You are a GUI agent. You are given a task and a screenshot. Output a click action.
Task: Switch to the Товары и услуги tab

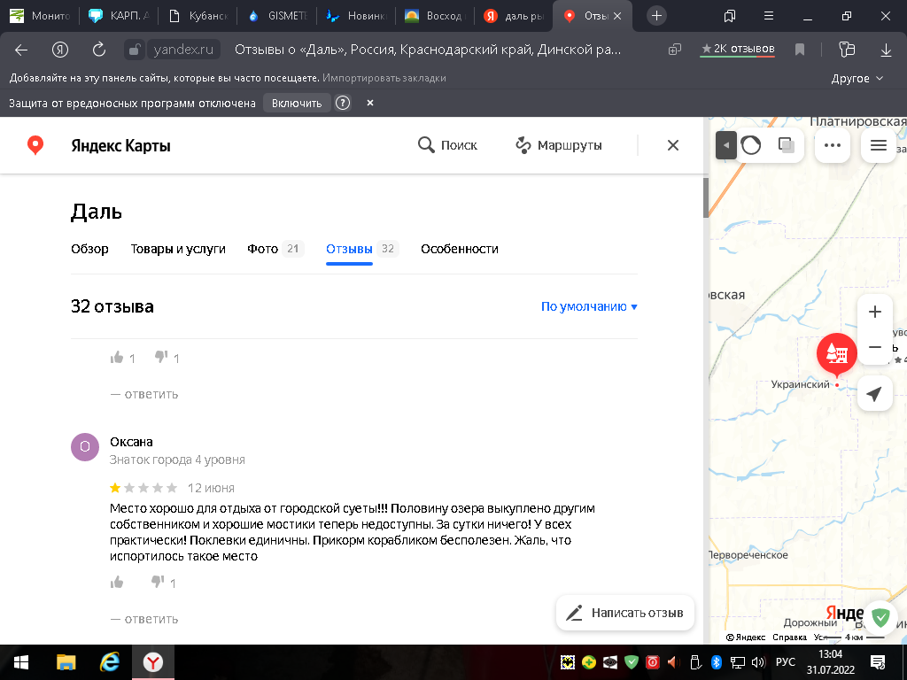177,249
